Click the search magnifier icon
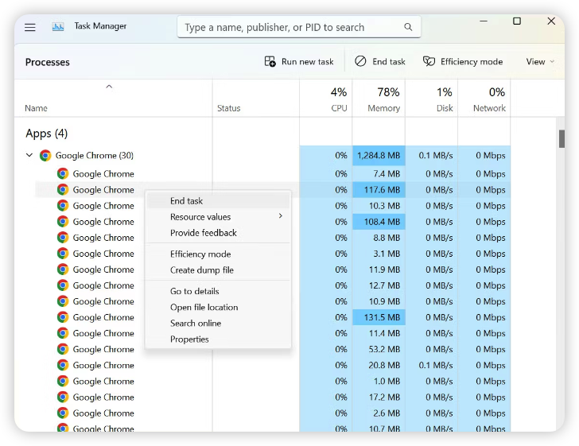This screenshot has width=579, height=446. click(408, 27)
